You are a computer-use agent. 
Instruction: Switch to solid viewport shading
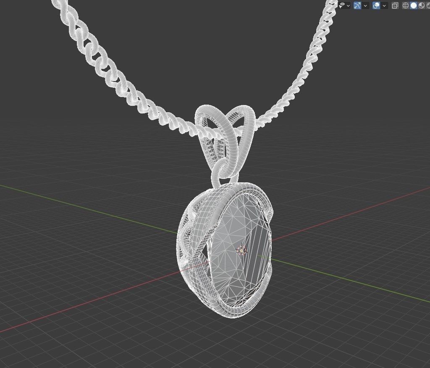pos(414,5)
